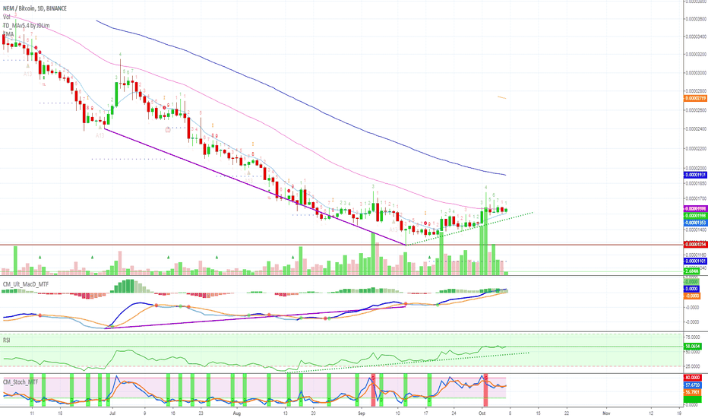Select the Vol indicator label
Screen dimensions: 708x418
6,17
